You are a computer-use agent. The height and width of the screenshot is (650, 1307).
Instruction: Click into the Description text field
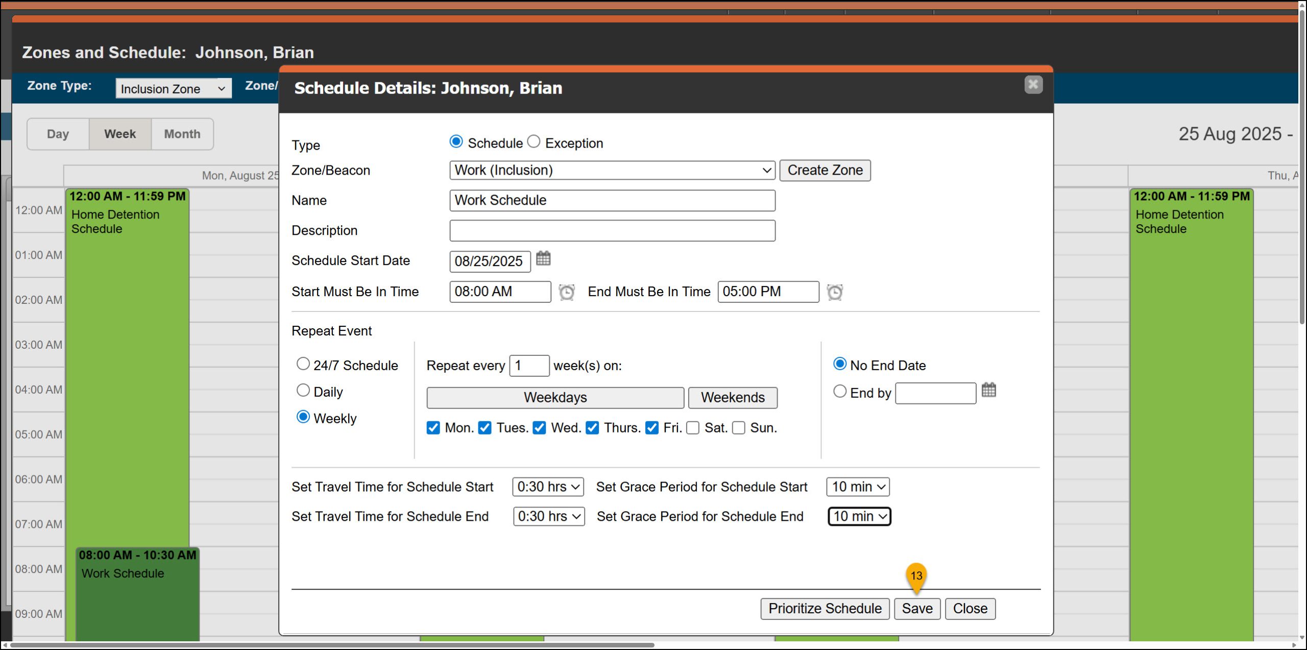pyautogui.click(x=612, y=231)
